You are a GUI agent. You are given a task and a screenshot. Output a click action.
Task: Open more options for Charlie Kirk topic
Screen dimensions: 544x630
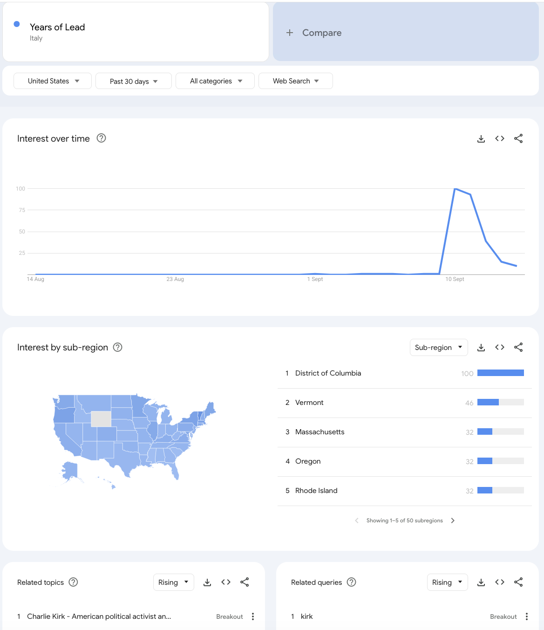253,616
